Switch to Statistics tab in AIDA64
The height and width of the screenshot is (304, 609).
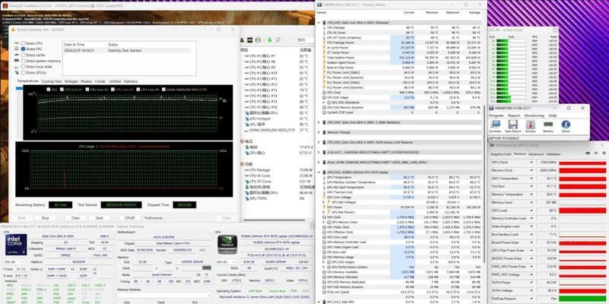pyautogui.click(x=130, y=81)
